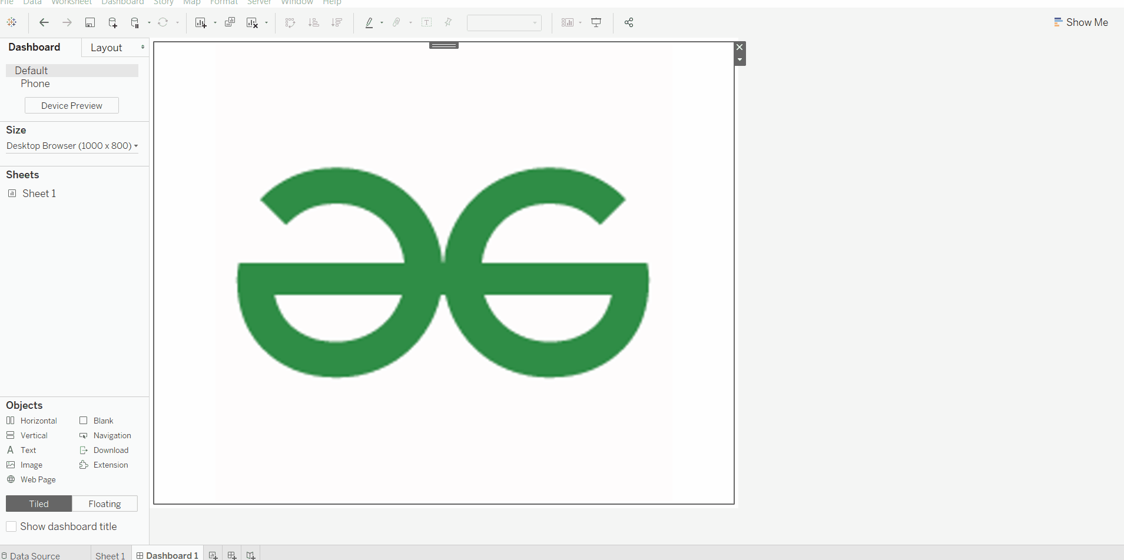This screenshot has width=1124, height=560.
Task: Open the Refresh dropdown arrow
Action: point(177,23)
